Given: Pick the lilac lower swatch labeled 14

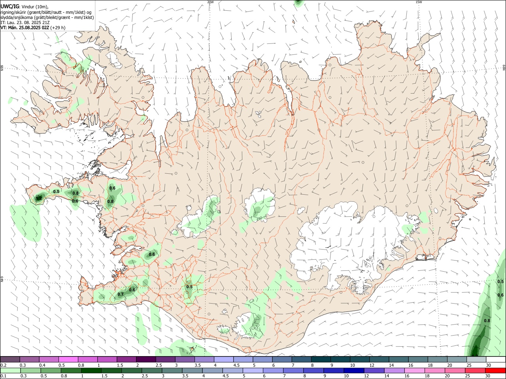Looking at the screenshot, I should [x=395, y=370].
